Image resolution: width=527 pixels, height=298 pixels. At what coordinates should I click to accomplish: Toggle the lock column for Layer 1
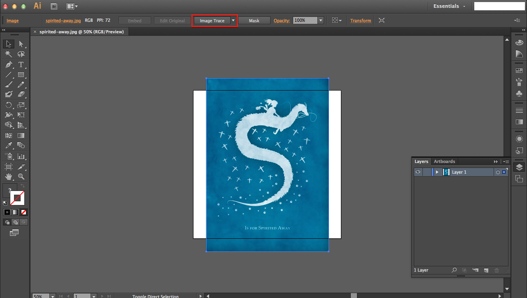427,172
